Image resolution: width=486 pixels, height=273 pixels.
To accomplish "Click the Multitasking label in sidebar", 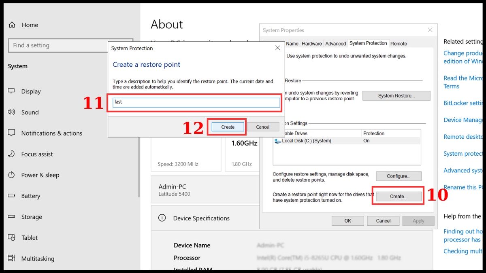I will [x=38, y=258].
